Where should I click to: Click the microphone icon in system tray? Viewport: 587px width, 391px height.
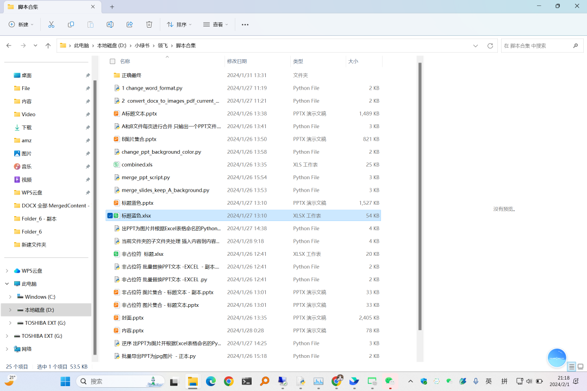tap(476, 381)
